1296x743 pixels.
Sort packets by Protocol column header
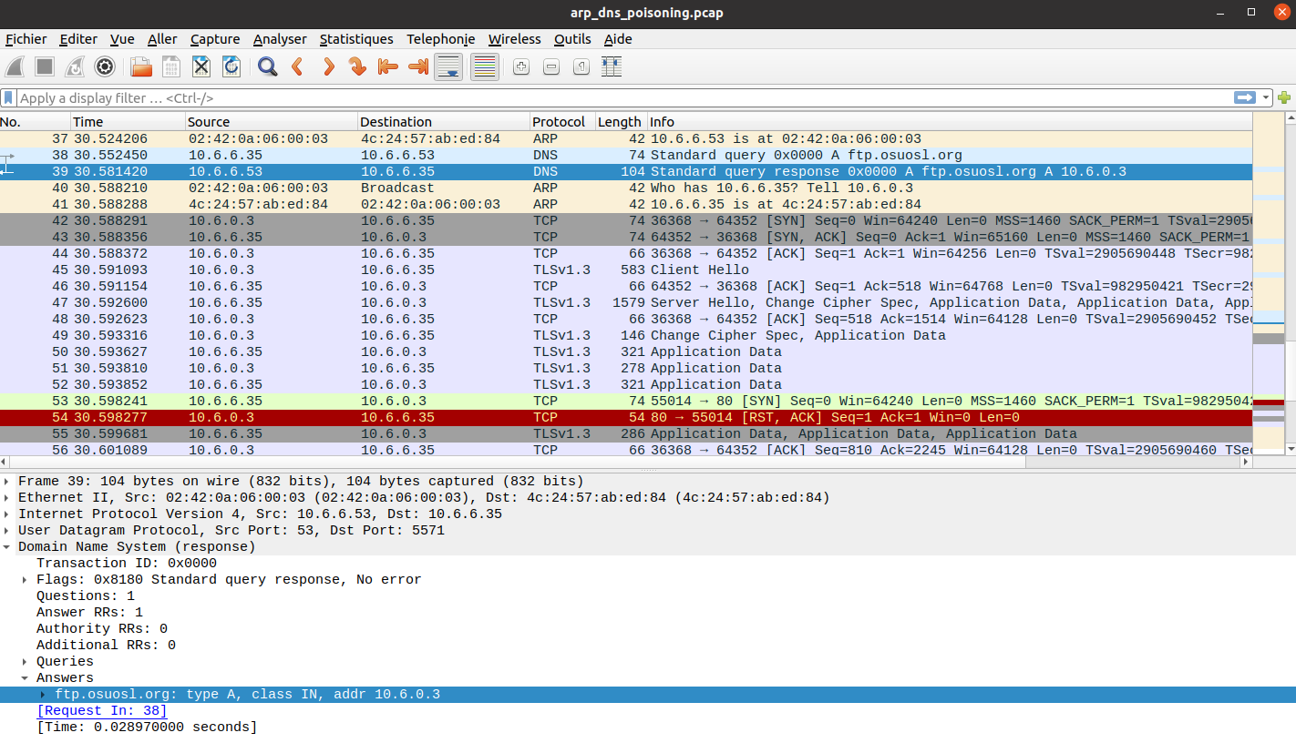[562, 122]
